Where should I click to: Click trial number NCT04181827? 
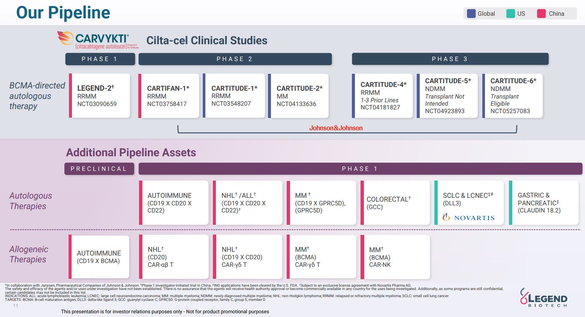tap(380, 108)
